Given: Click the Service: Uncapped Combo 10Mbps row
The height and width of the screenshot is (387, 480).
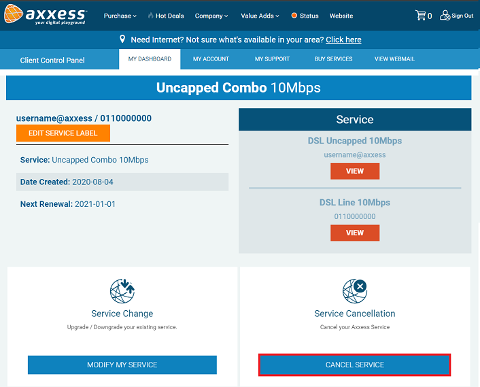Looking at the screenshot, I should tap(122, 160).
